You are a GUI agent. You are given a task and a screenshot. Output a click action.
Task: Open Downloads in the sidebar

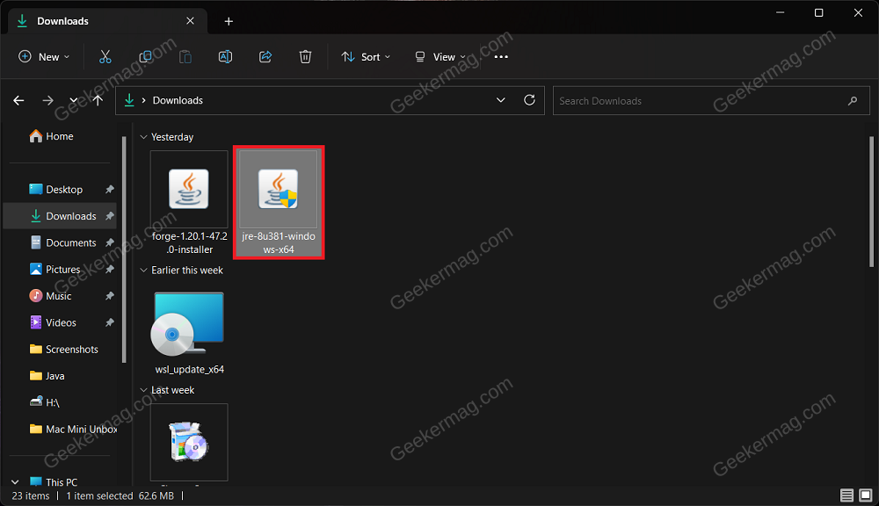coord(60,216)
